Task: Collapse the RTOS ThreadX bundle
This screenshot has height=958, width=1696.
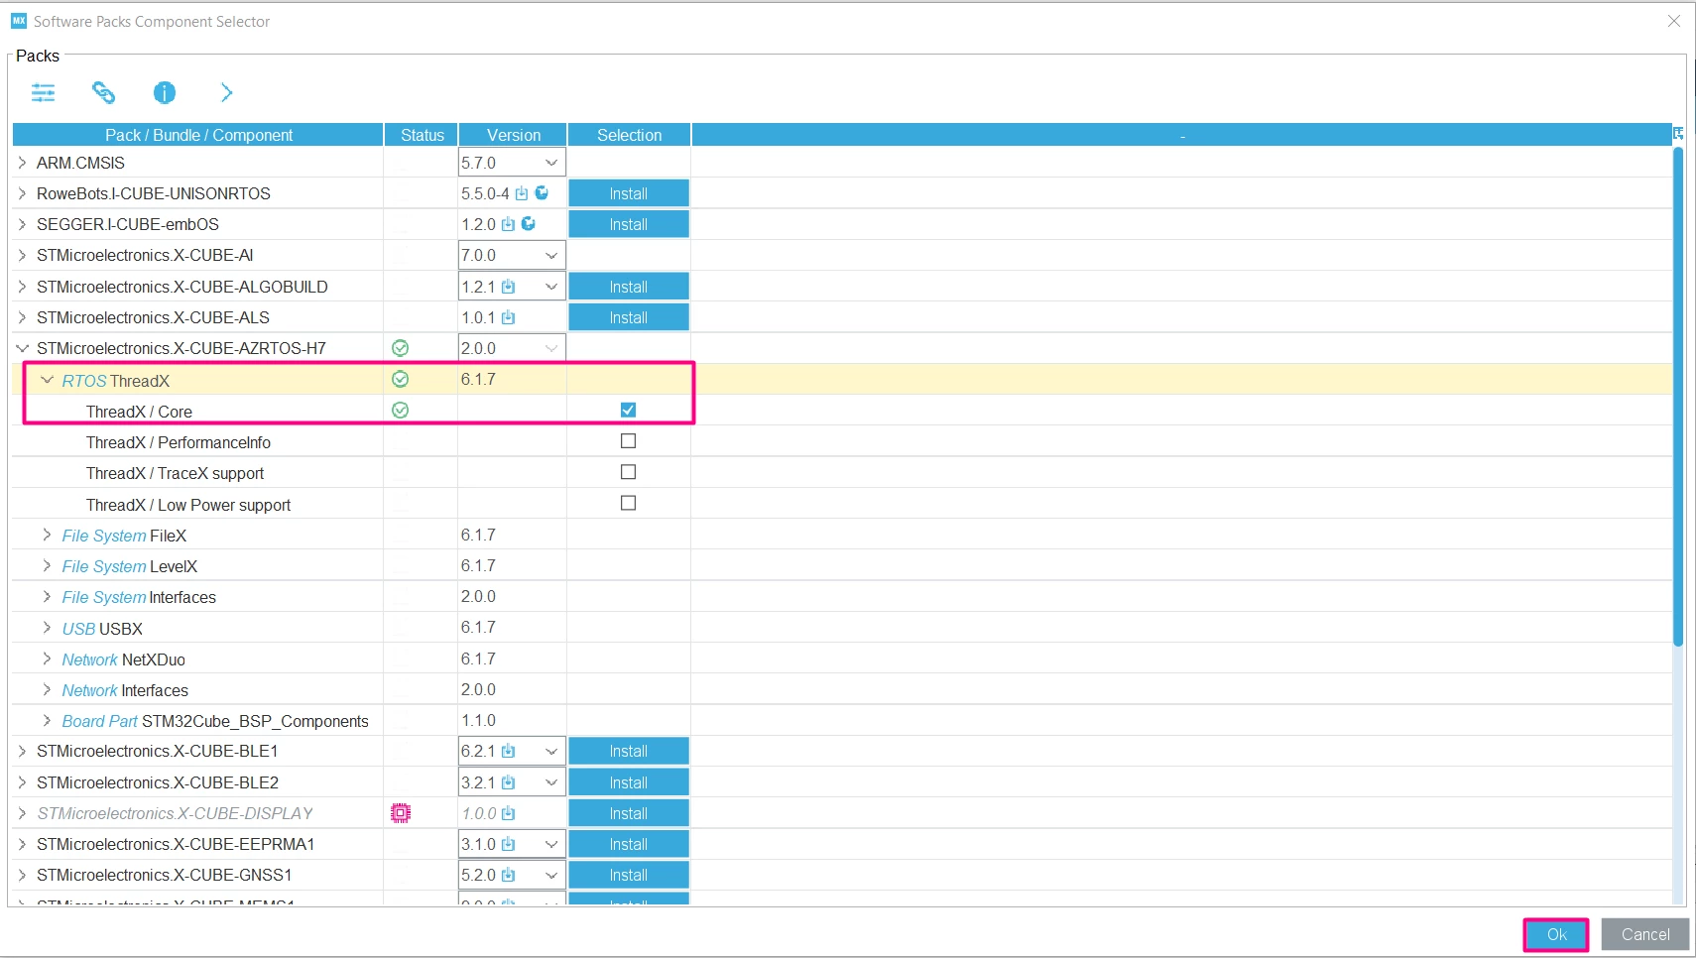Action: (47, 380)
